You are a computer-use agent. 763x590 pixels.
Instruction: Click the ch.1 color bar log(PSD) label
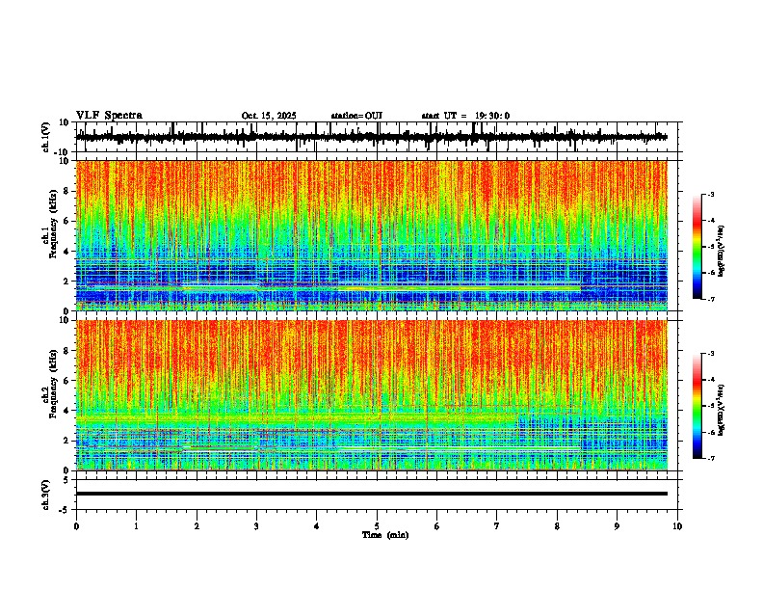(x=723, y=251)
